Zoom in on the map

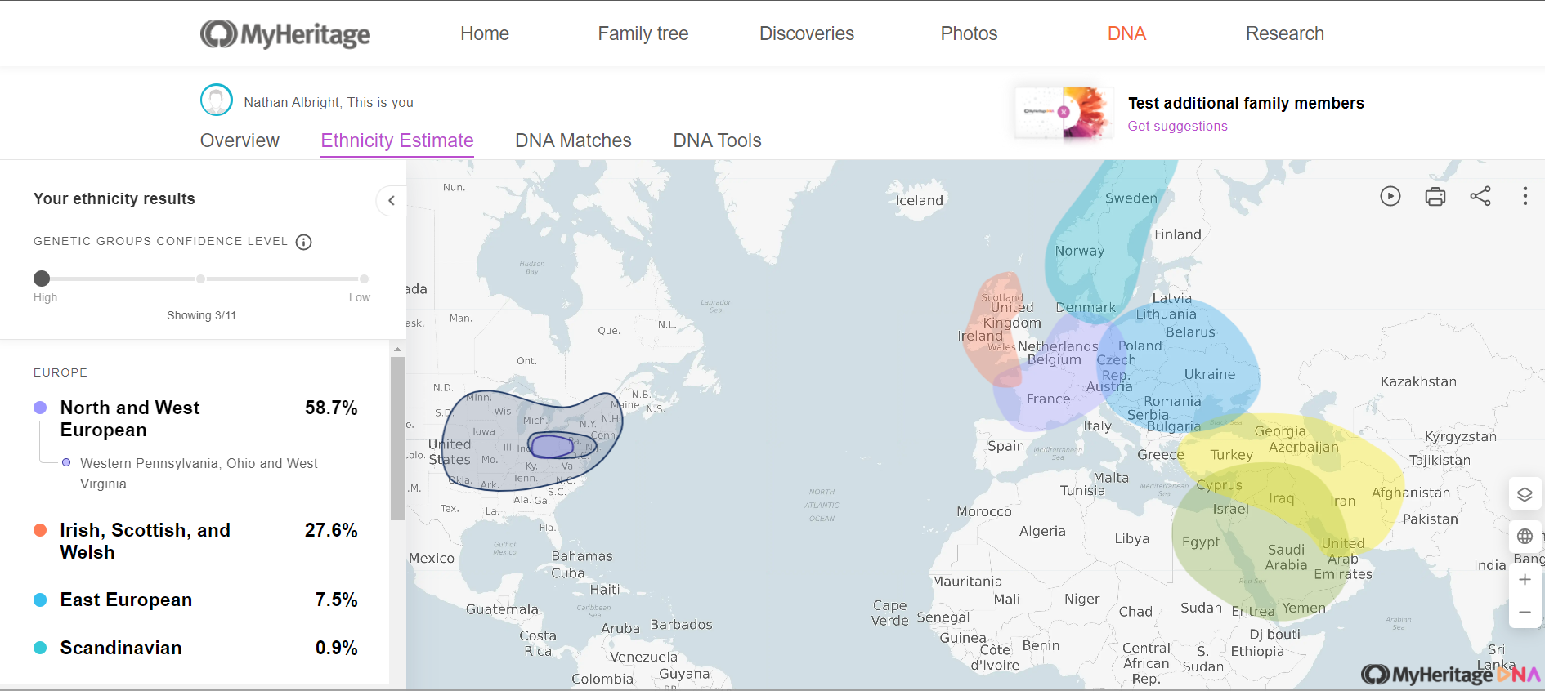pos(1525,580)
